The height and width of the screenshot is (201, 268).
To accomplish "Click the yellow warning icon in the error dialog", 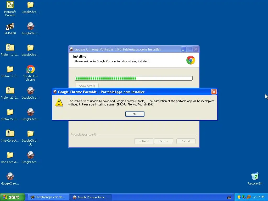I will tap(59, 103).
